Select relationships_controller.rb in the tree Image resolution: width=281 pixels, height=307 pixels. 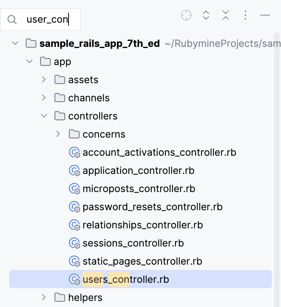tap(143, 225)
